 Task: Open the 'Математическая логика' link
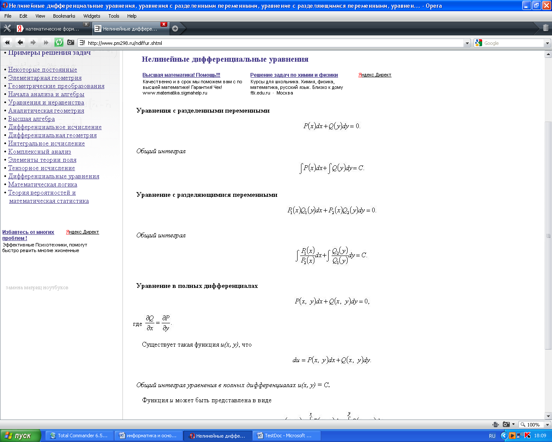[43, 184]
